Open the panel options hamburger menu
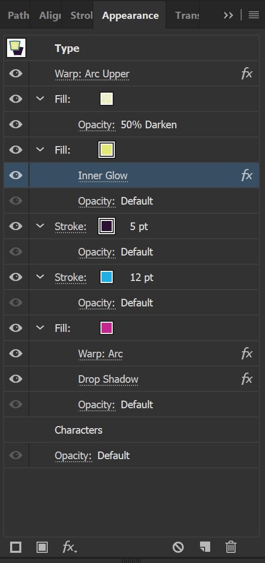This screenshot has width=265, height=563. [x=254, y=15]
